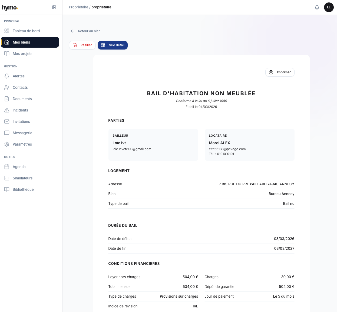Open the Agenda tool
This screenshot has height=312, width=337.
pyautogui.click(x=19, y=167)
